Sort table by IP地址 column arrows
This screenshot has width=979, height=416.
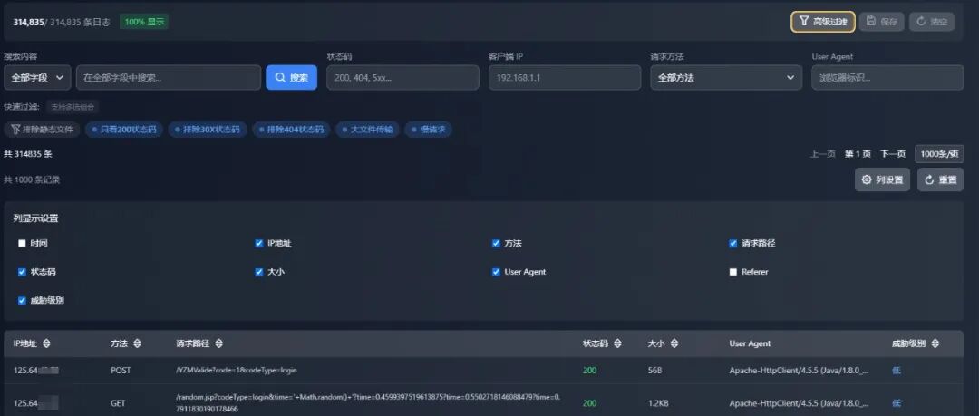point(47,343)
